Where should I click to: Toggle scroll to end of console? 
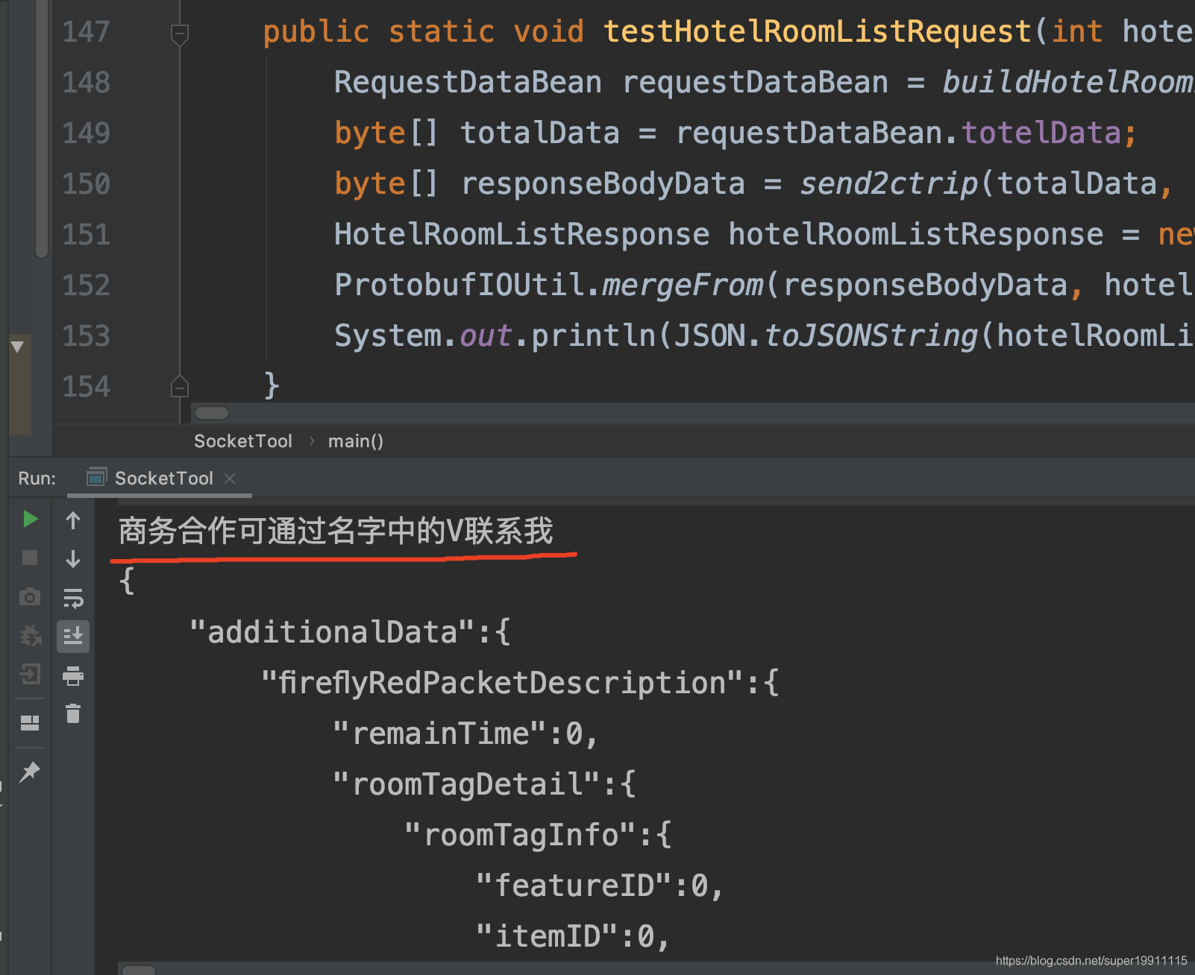[x=73, y=636]
